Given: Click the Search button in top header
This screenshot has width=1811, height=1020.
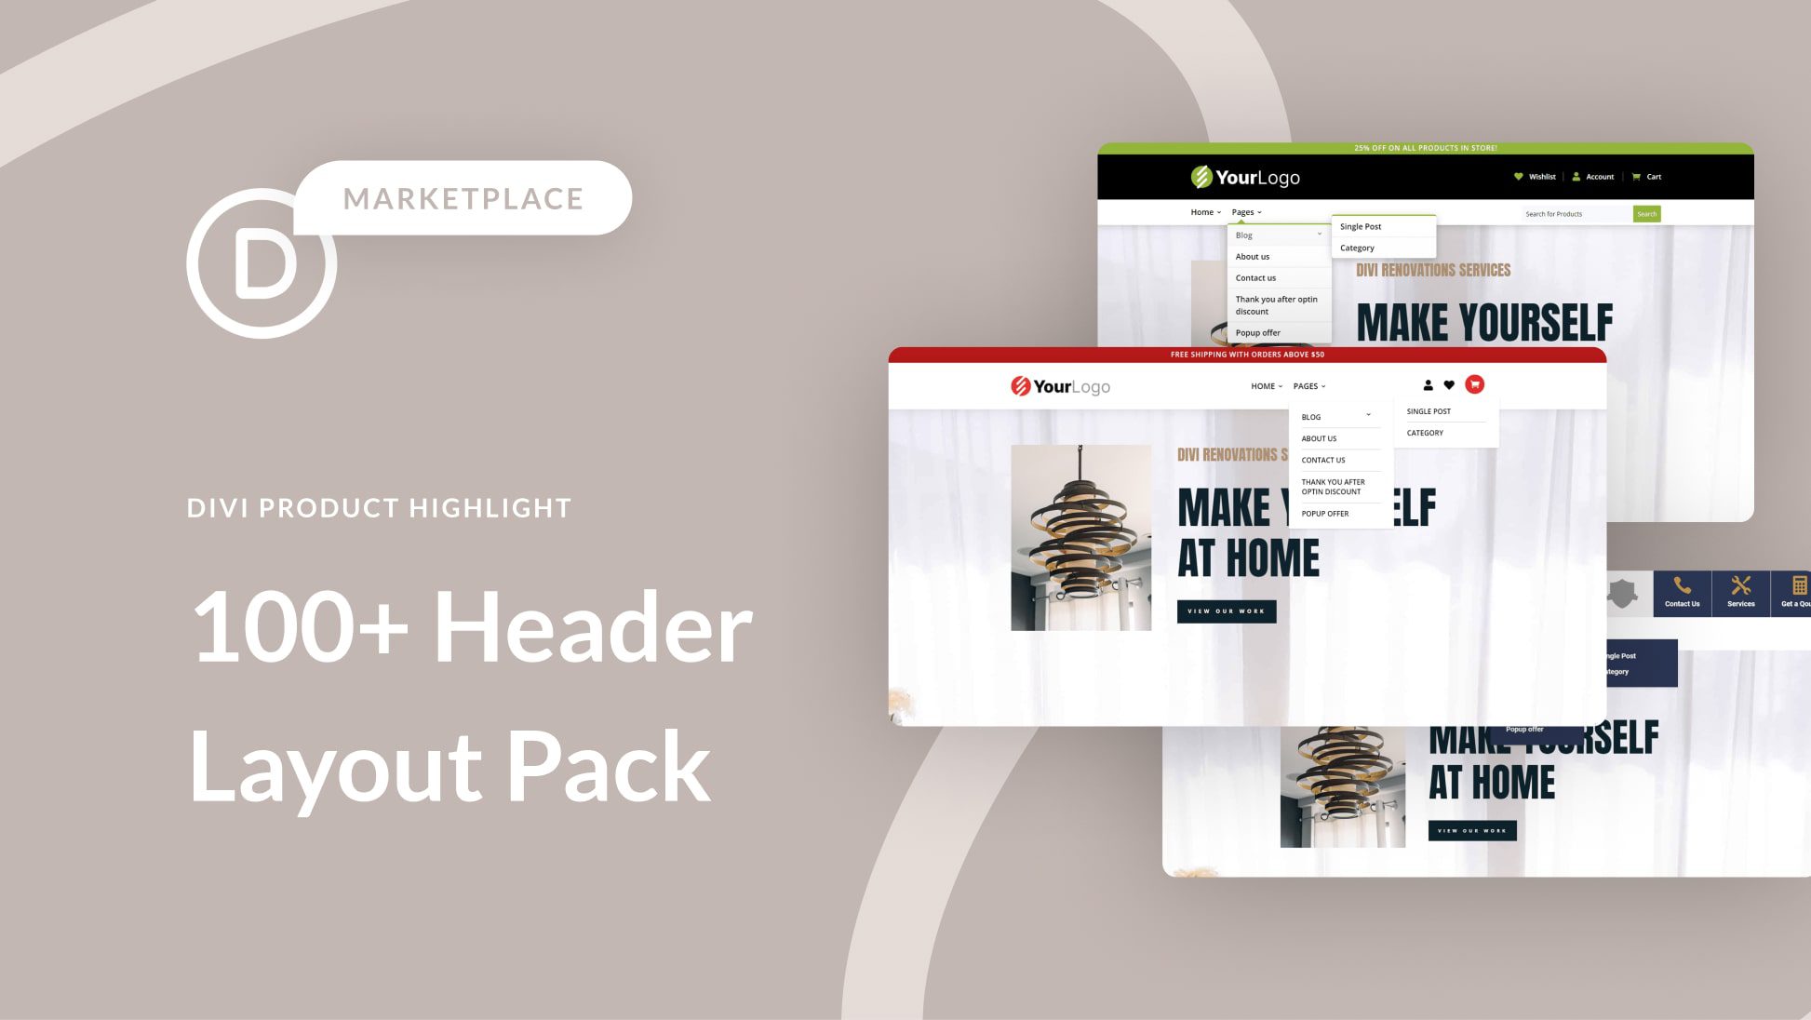Looking at the screenshot, I should (x=1647, y=214).
